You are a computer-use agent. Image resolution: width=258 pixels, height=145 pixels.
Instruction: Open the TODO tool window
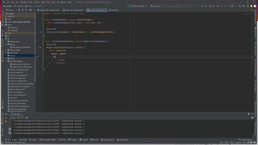pos(62,140)
